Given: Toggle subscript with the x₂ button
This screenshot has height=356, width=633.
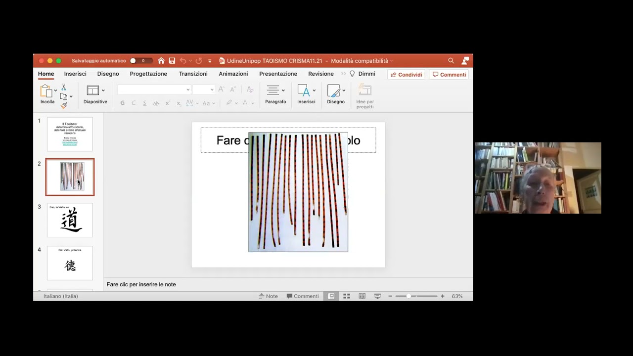Looking at the screenshot, I should coord(179,103).
